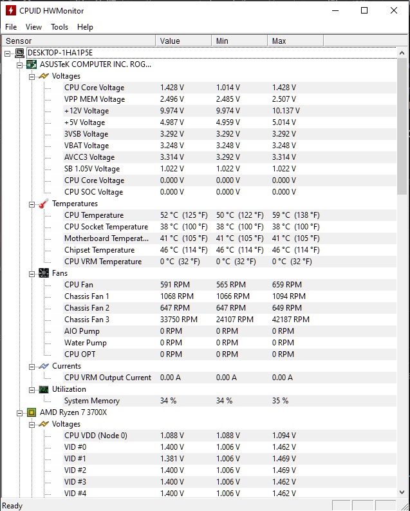The height and width of the screenshot is (511, 410).
Task: Click the motherboard Voltages lightning icon
Action: click(x=44, y=76)
